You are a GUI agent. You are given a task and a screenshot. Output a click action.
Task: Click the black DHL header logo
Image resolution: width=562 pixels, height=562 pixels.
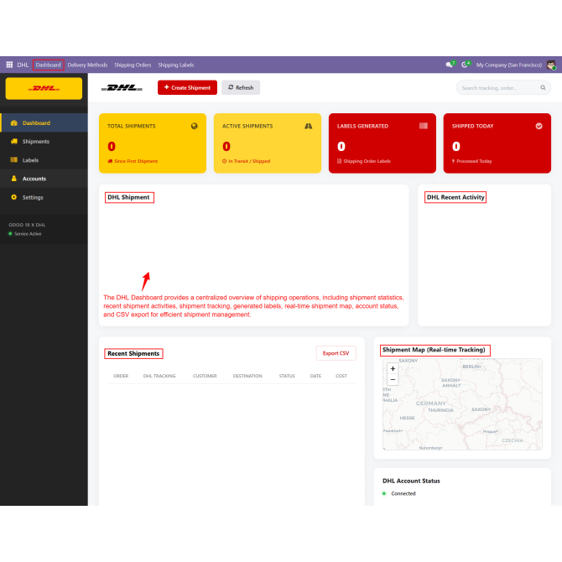122,88
